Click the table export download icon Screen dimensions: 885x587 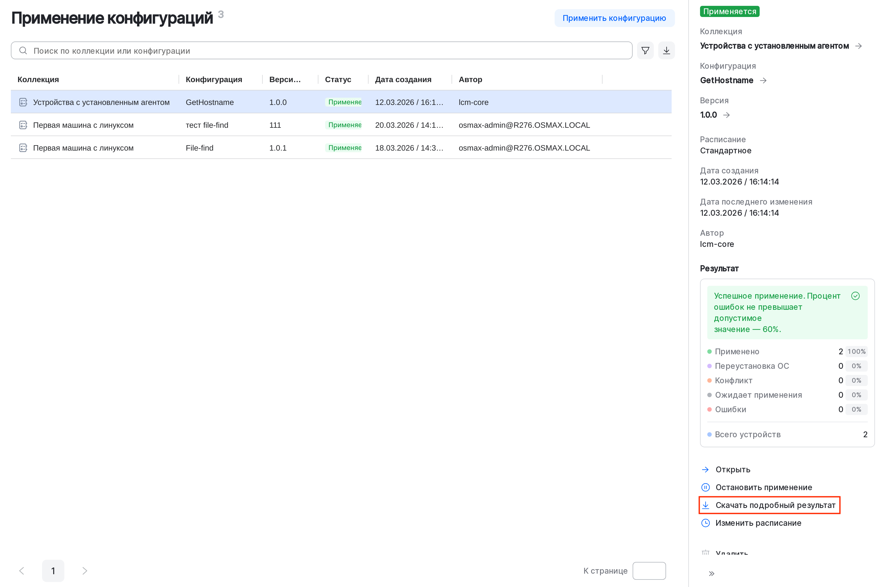point(667,50)
